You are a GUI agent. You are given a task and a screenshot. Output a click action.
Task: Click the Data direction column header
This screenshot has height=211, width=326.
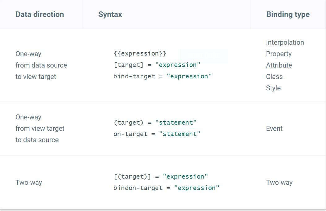pyautogui.click(x=40, y=14)
